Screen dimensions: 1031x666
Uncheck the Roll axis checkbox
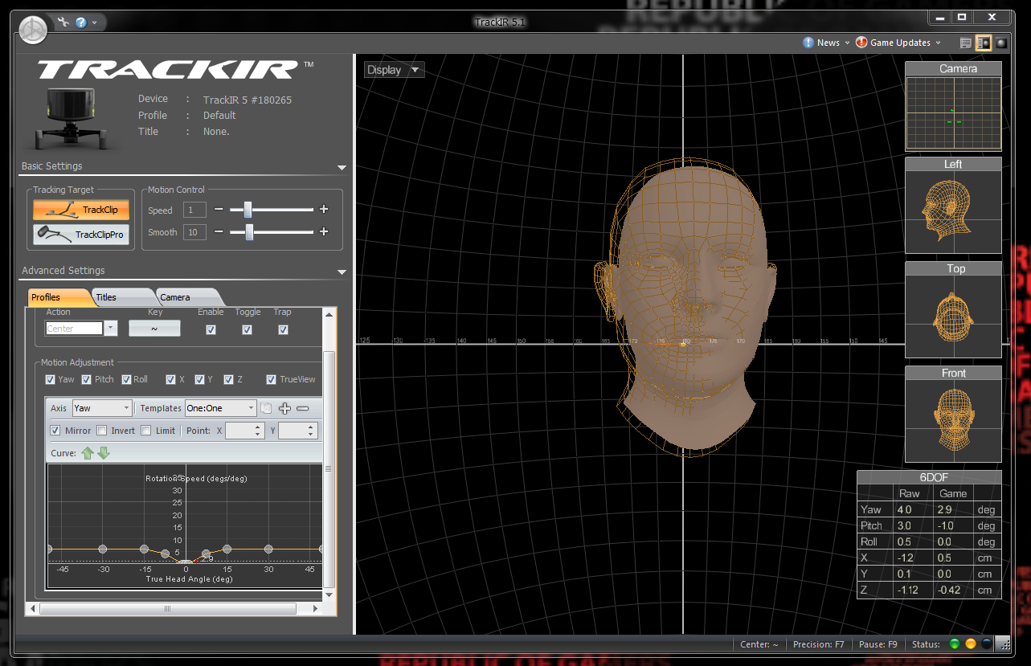(126, 379)
